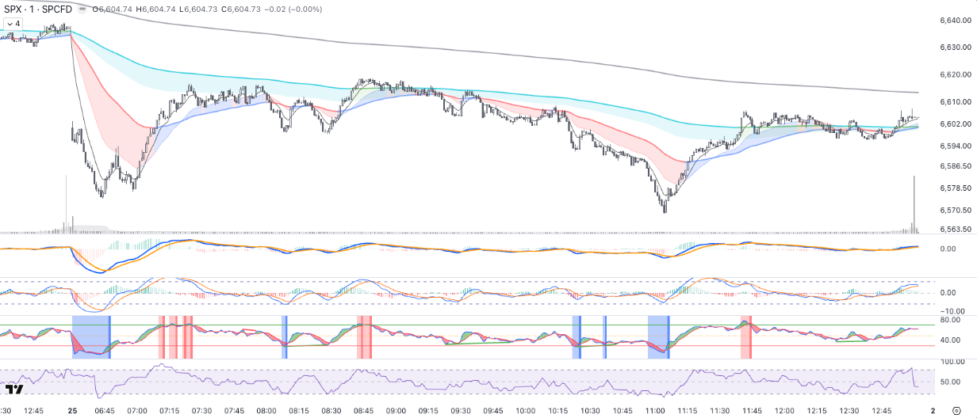Expand the collapsed indicators legend showing 4
Viewport: 977px width, 418px height.
(12, 24)
